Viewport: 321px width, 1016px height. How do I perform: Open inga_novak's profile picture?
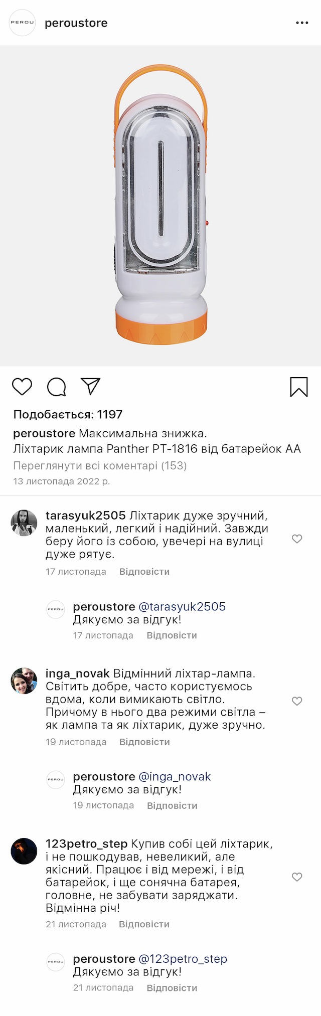tap(24, 681)
